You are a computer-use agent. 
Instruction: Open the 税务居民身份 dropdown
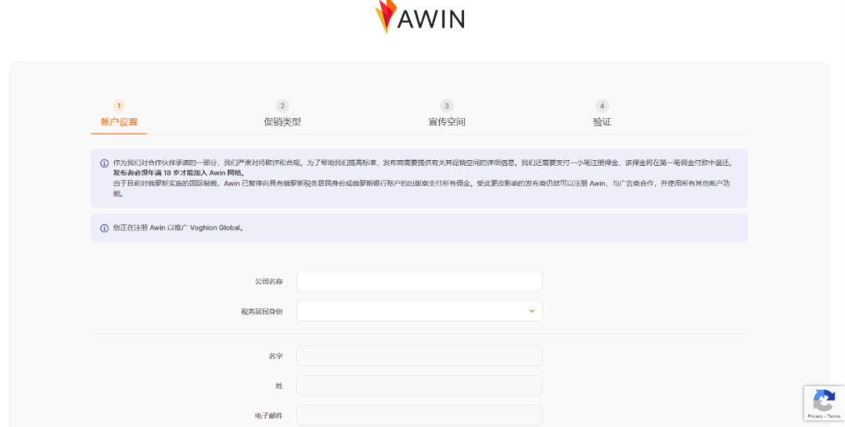point(419,311)
